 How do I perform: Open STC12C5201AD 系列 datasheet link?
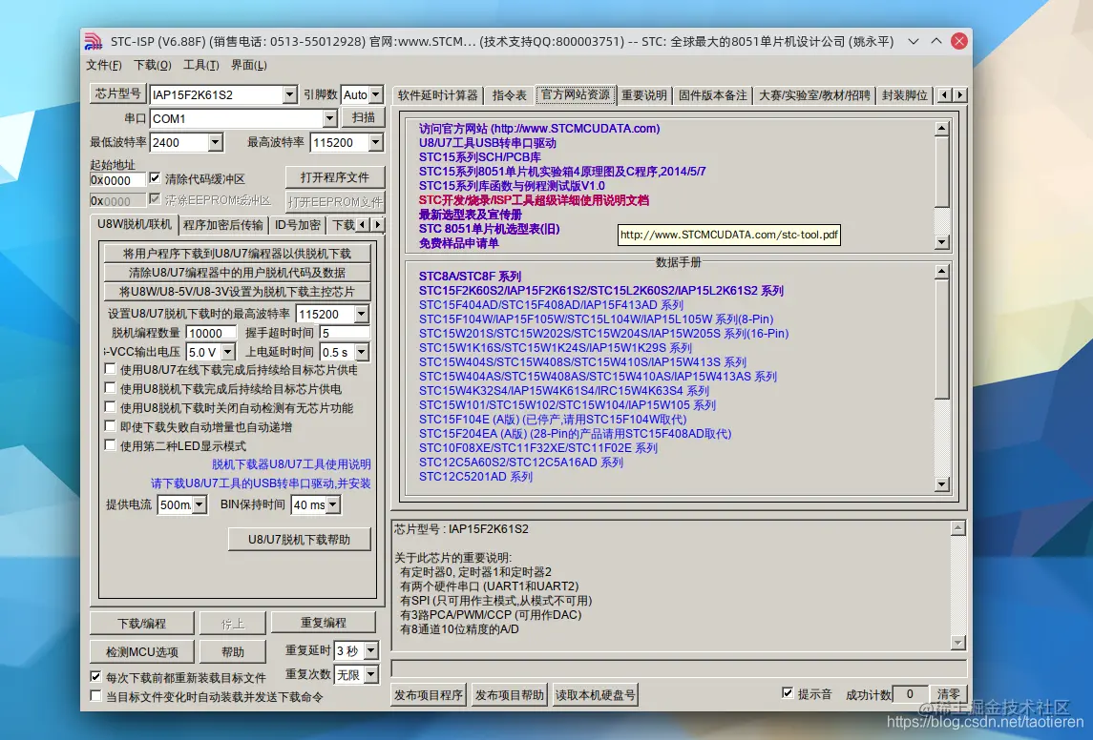coord(475,477)
